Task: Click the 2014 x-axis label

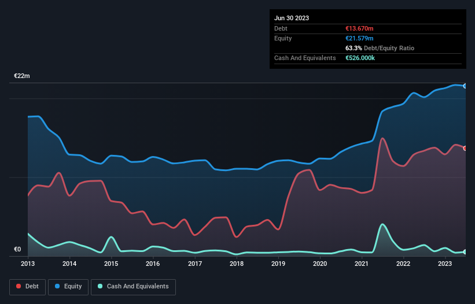Action: [x=69, y=264]
